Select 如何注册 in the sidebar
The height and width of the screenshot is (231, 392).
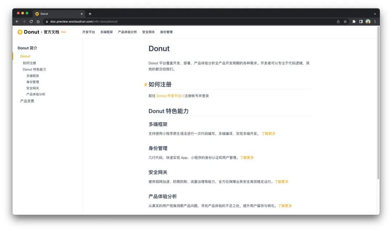point(29,63)
